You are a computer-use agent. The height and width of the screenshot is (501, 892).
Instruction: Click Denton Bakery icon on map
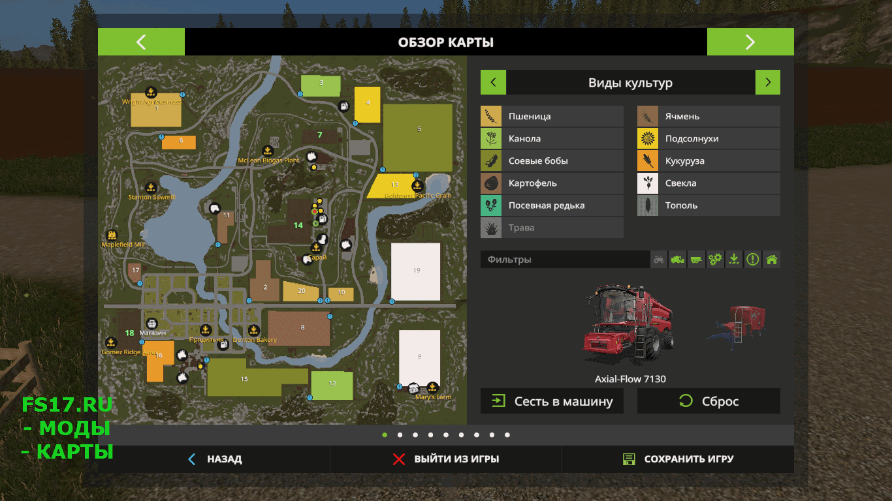254,330
